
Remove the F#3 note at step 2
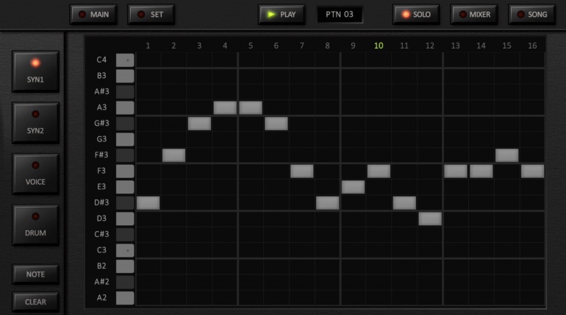173,155
